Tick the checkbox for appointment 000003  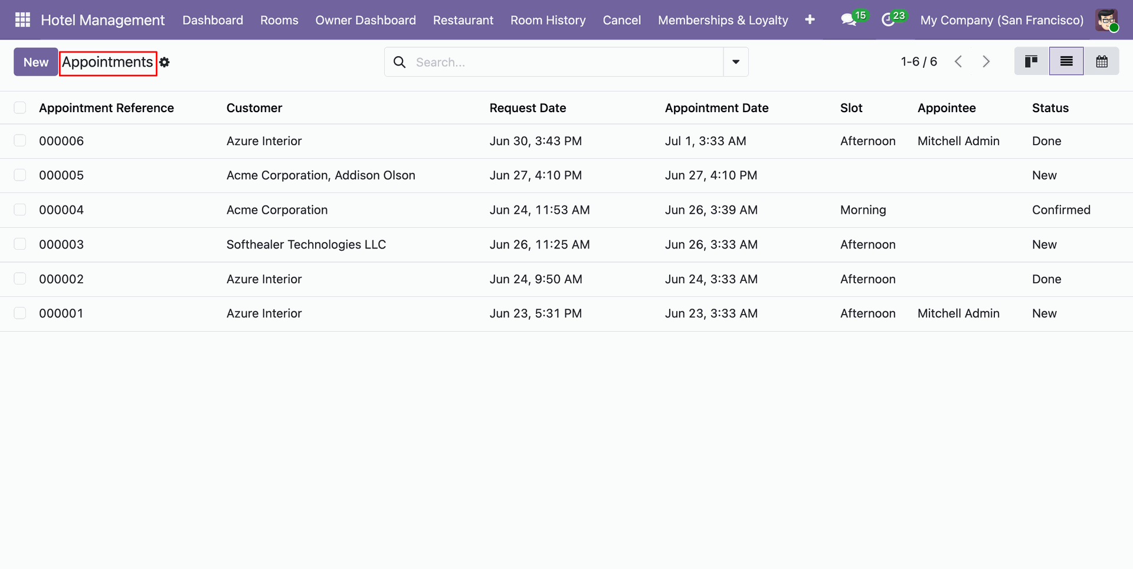coord(20,244)
